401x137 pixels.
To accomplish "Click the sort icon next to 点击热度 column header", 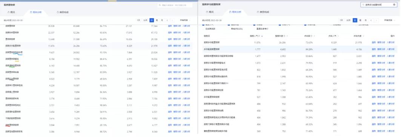I will [363, 36].
